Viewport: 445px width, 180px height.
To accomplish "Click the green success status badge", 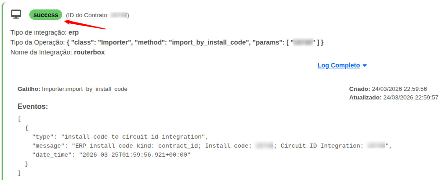I will [x=46, y=15].
